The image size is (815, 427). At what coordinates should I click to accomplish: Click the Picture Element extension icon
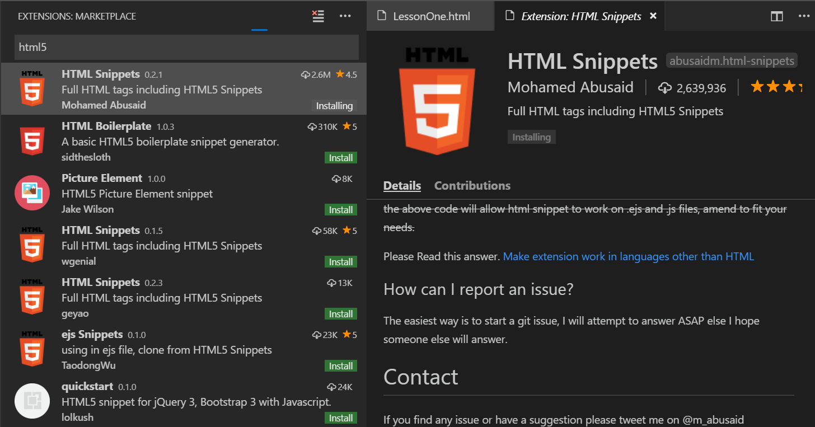[x=32, y=193]
